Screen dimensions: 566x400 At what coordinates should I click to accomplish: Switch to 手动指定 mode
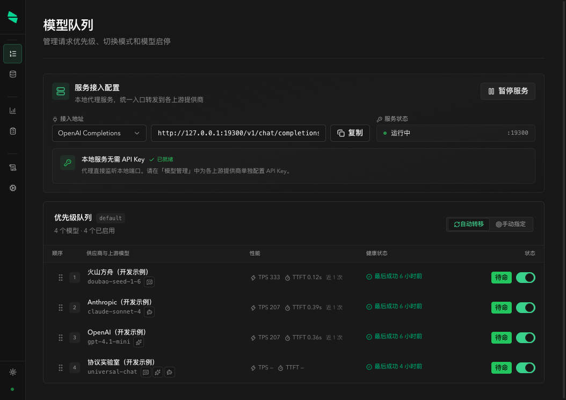click(510, 224)
